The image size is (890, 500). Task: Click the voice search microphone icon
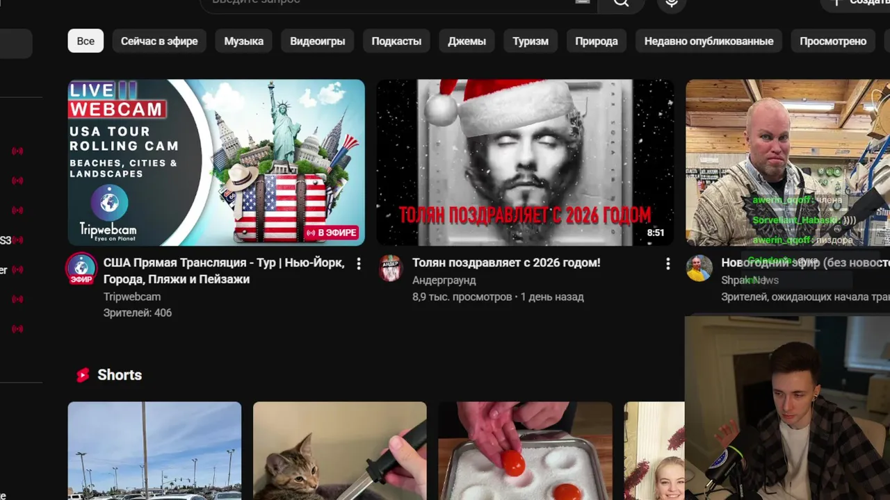tap(672, 3)
